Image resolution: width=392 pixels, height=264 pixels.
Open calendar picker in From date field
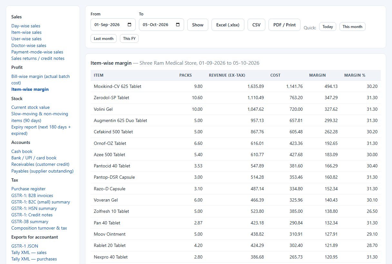tap(130, 25)
